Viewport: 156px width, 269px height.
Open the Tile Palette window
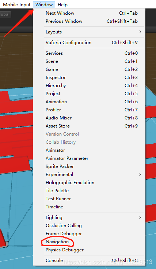pos(89,191)
